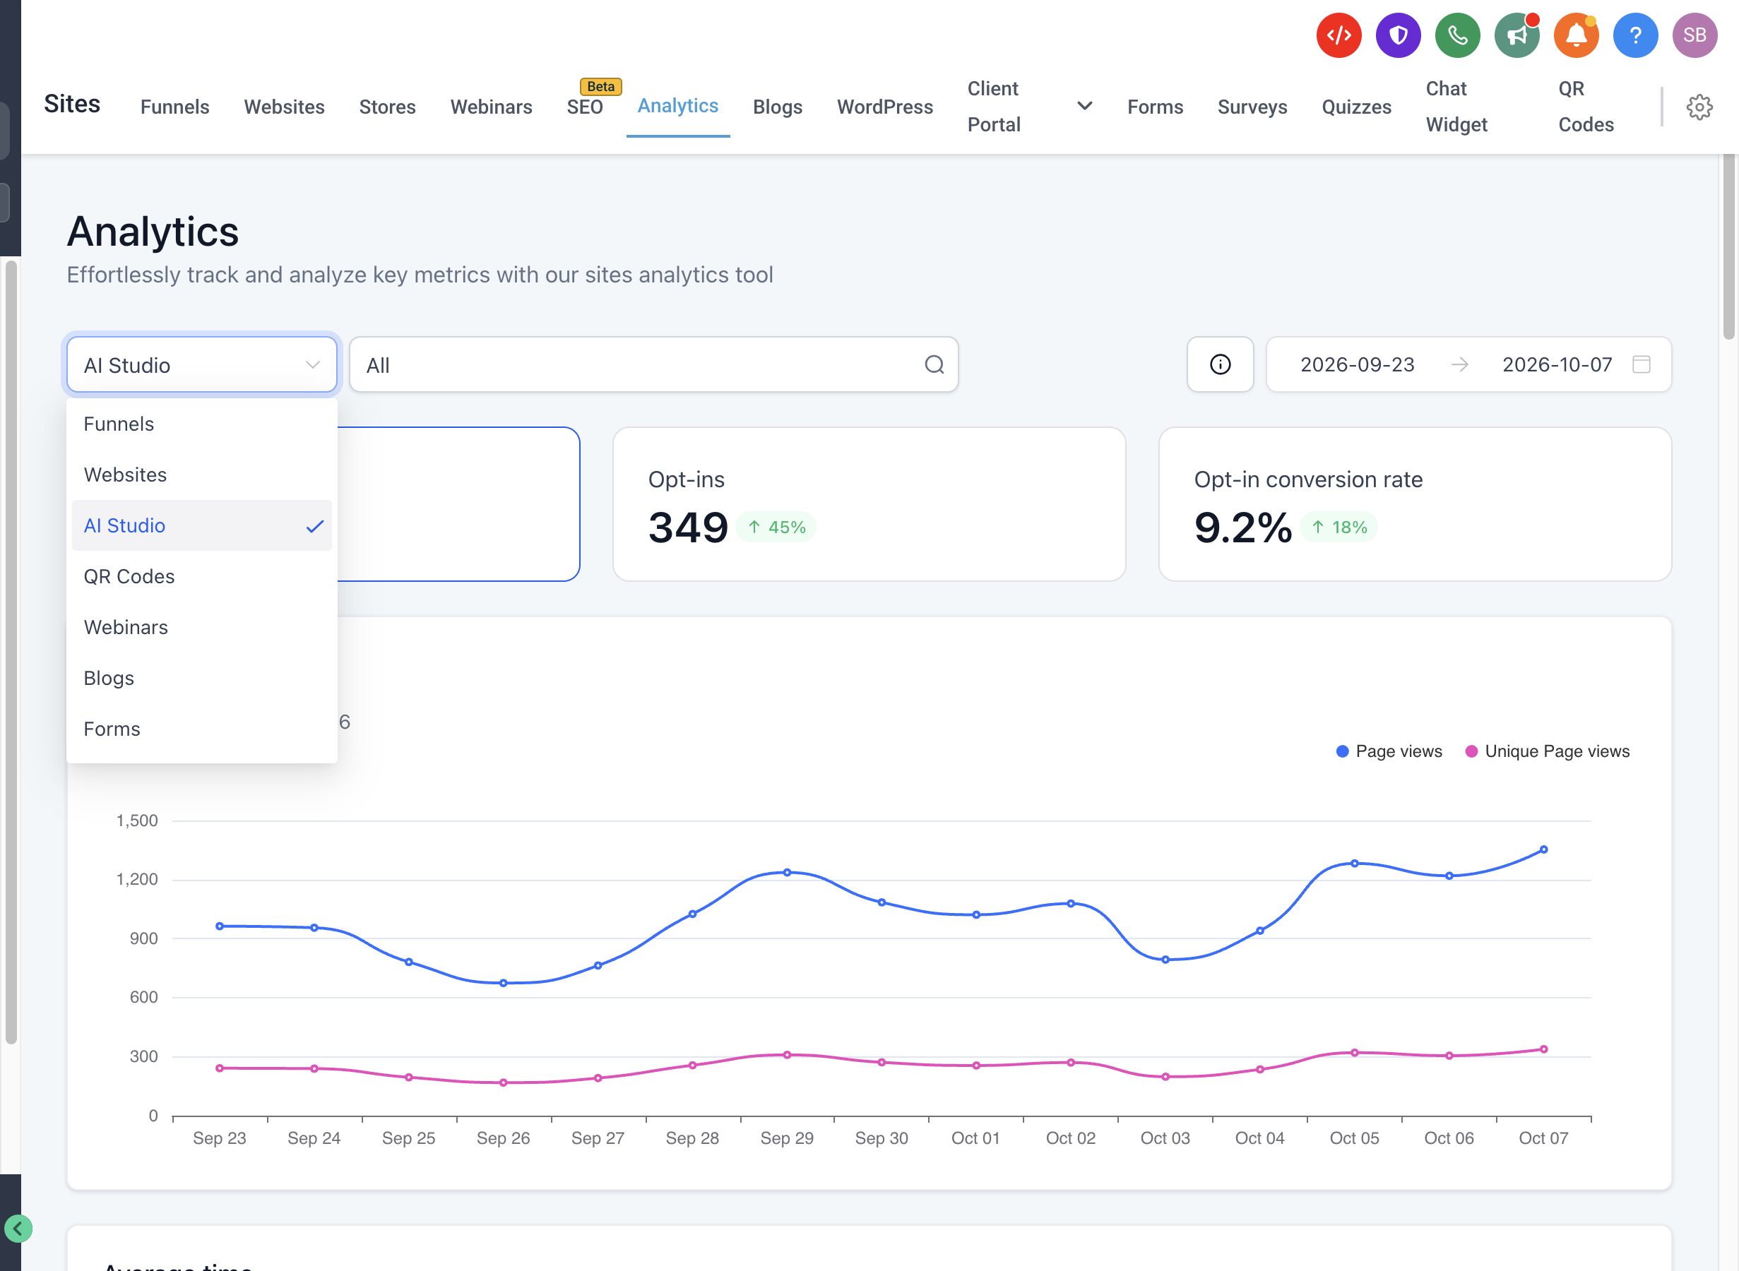Open the Sites settings gear
The height and width of the screenshot is (1271, 1739).
pos(1699,107)
